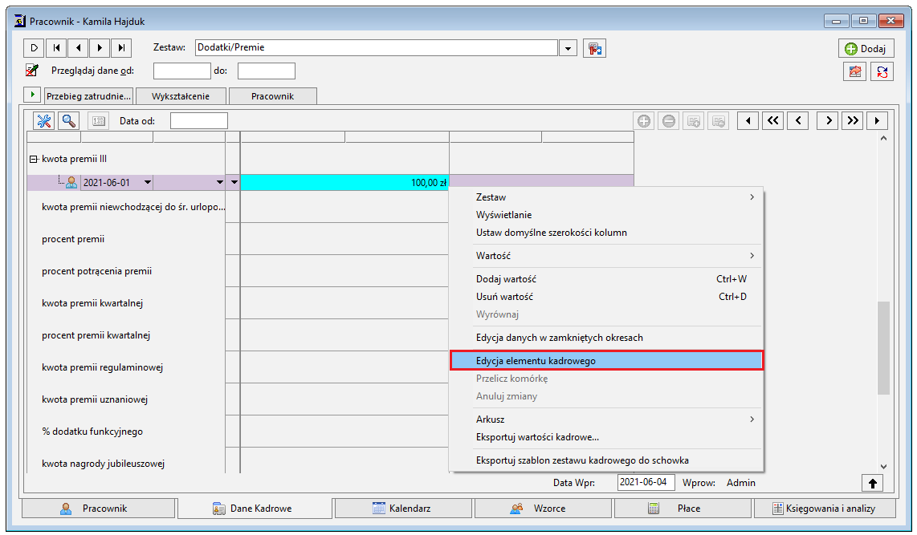Choose Eksportuj wartości kadrowe
The image size is (917, 535).
click(606, 437)
